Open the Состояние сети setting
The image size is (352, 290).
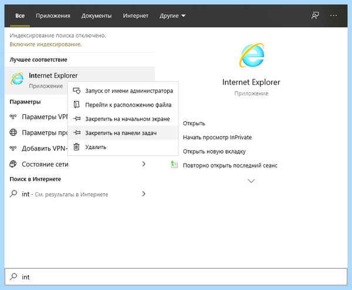80,164
